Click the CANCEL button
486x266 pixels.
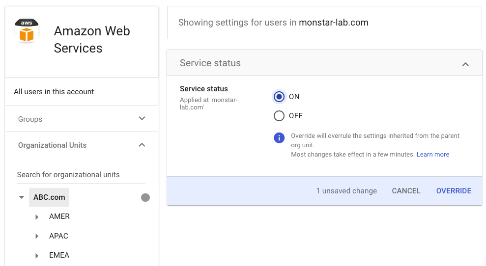406,191
